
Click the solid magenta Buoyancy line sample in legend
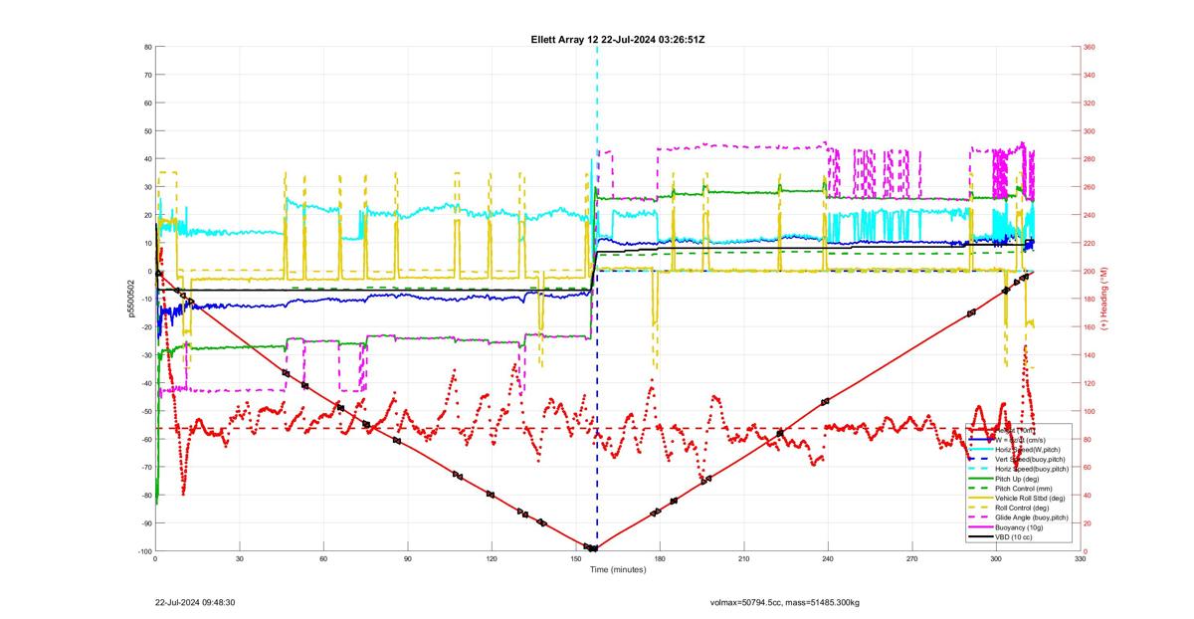pos(980,527)
